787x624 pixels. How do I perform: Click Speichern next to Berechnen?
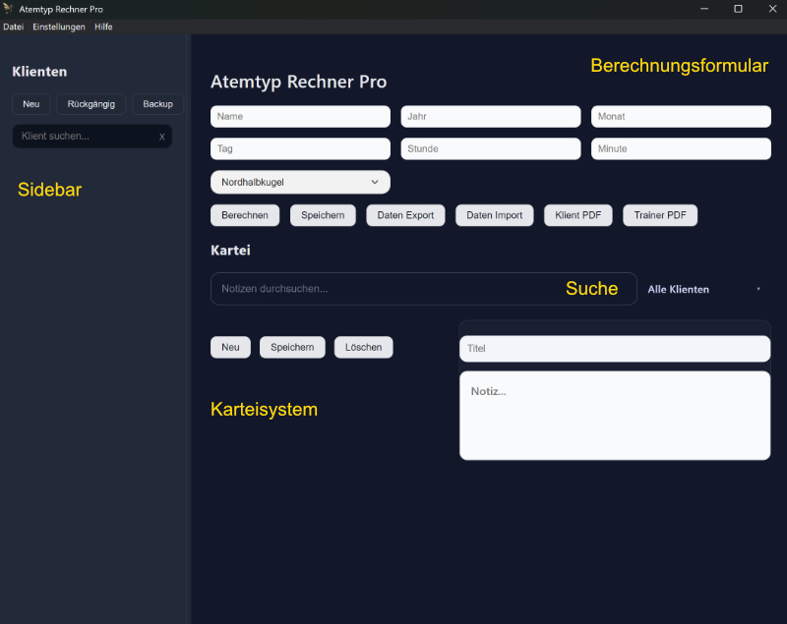pyautogui.click(x=323, y=215)
